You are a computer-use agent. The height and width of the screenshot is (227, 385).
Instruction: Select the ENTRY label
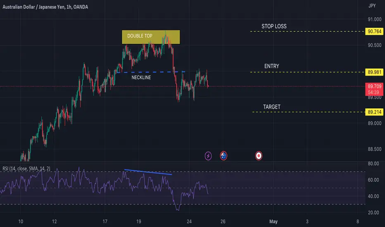click(271, 66)
